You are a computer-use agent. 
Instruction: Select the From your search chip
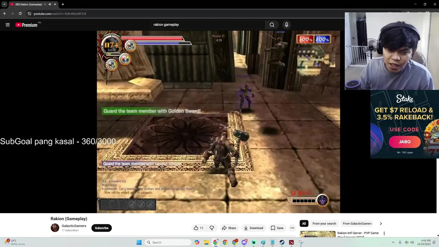point(324,223)
